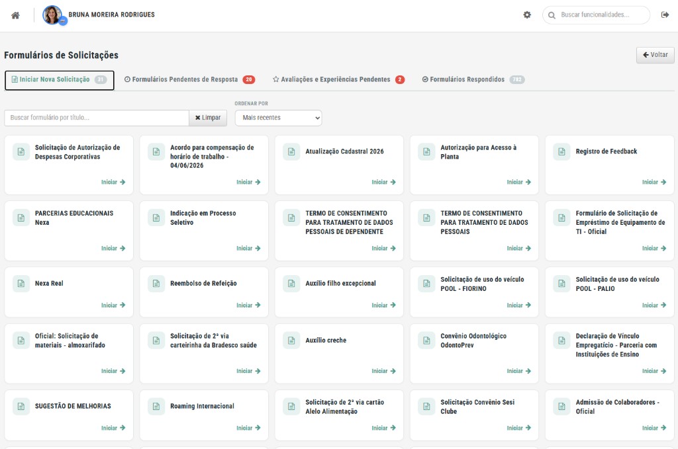Click document icon of Admissão de Colaboradores - Oficial
678x449 pixels.
coord(561,407)
